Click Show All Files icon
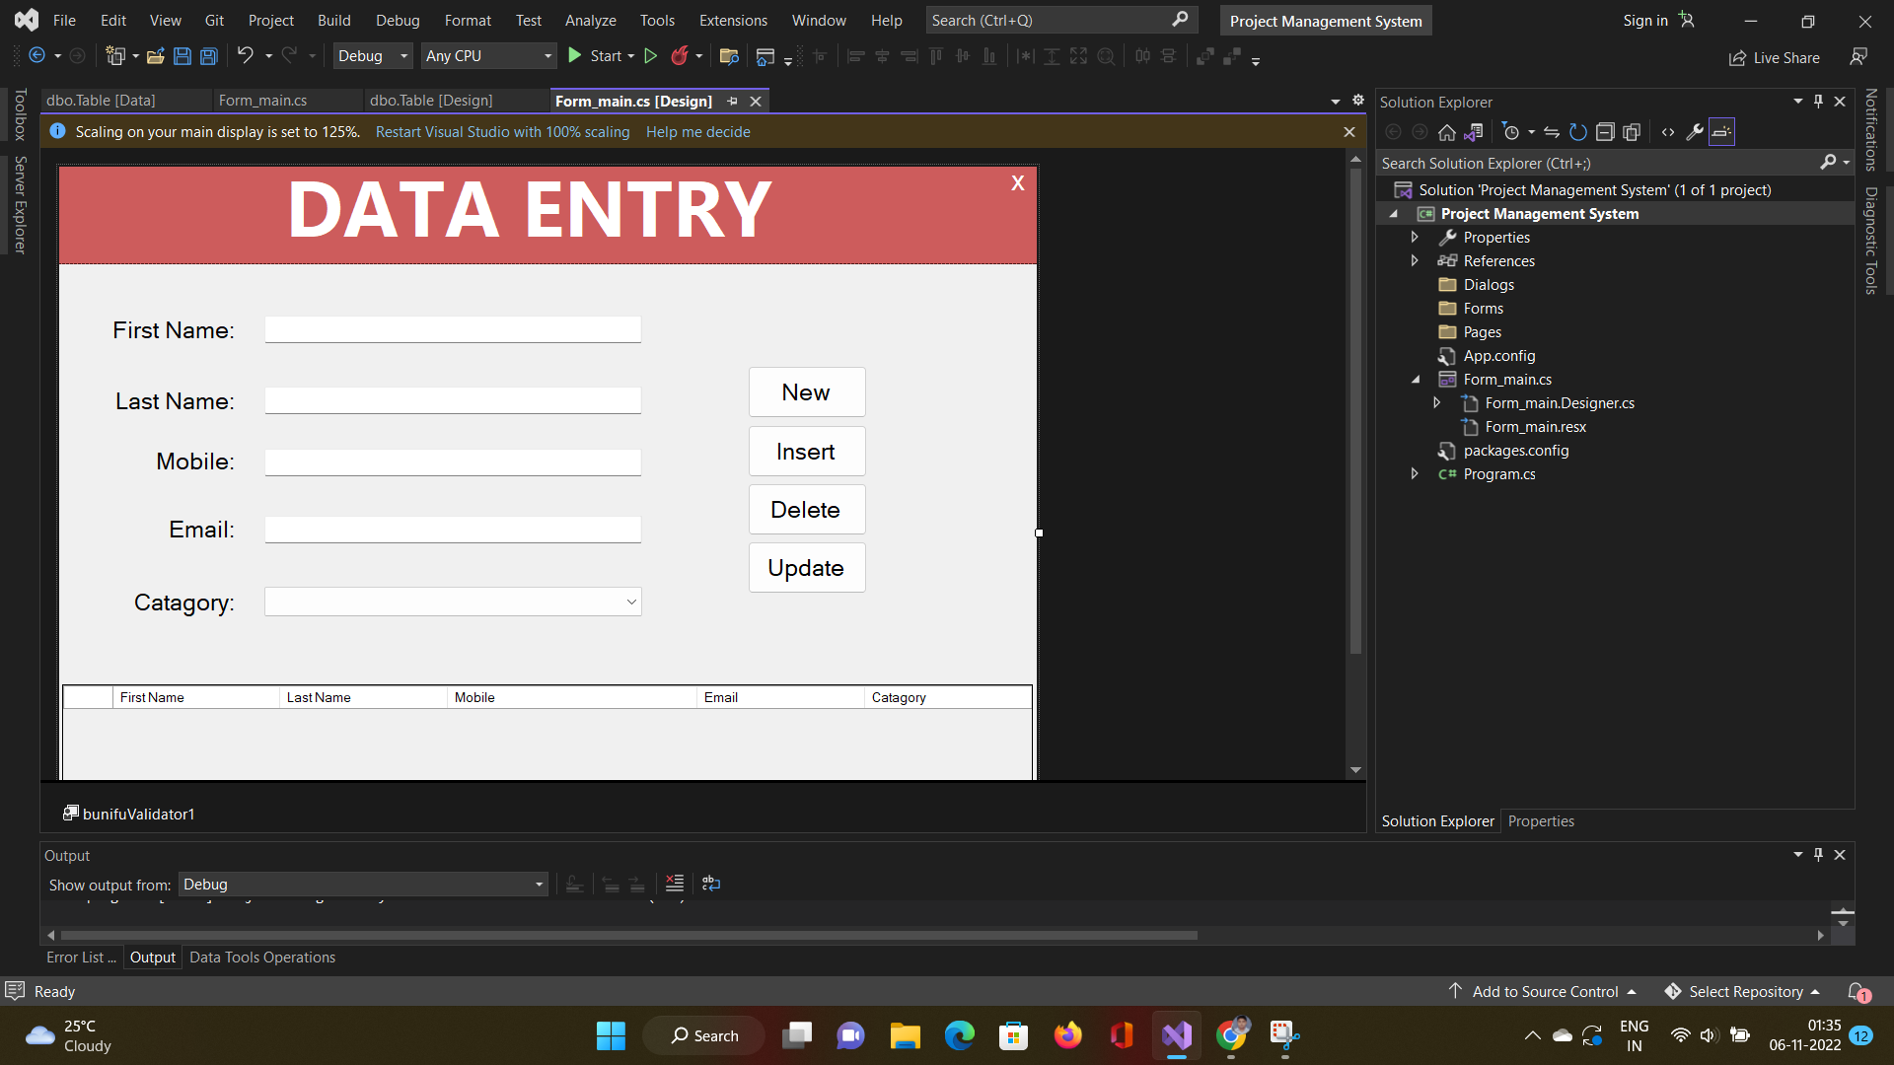The width and height of the screenshot is (1894, 1065). click(1632, 132)
